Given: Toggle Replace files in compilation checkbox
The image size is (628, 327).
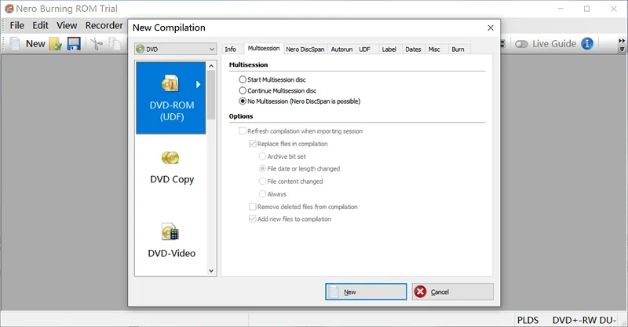Looking at the screenshot, I should [252, 144].
